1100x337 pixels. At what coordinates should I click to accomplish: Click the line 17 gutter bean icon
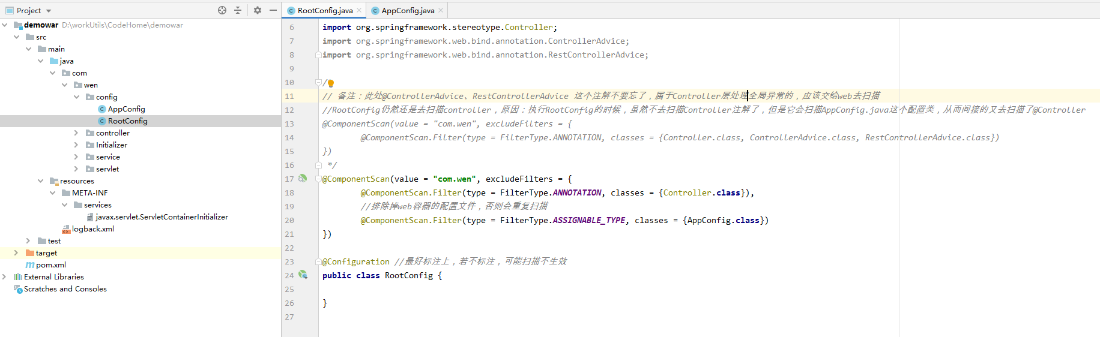click(x=303, y=178)
